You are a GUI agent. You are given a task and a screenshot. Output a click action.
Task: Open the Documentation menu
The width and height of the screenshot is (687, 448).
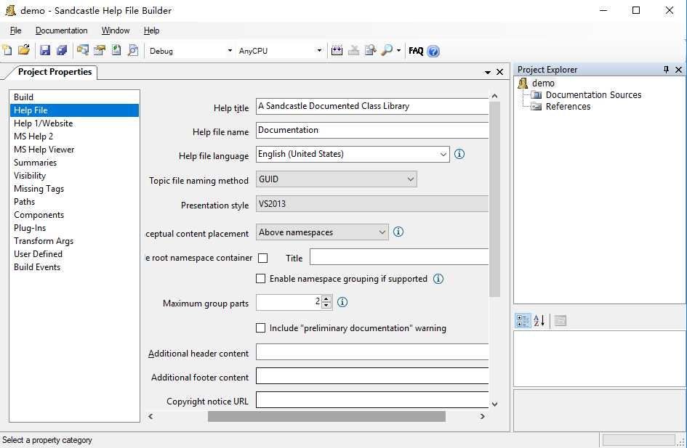[61, 30]
